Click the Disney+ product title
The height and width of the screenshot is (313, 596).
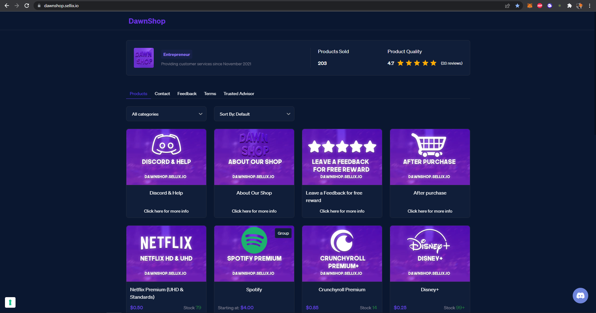[430, 289]
